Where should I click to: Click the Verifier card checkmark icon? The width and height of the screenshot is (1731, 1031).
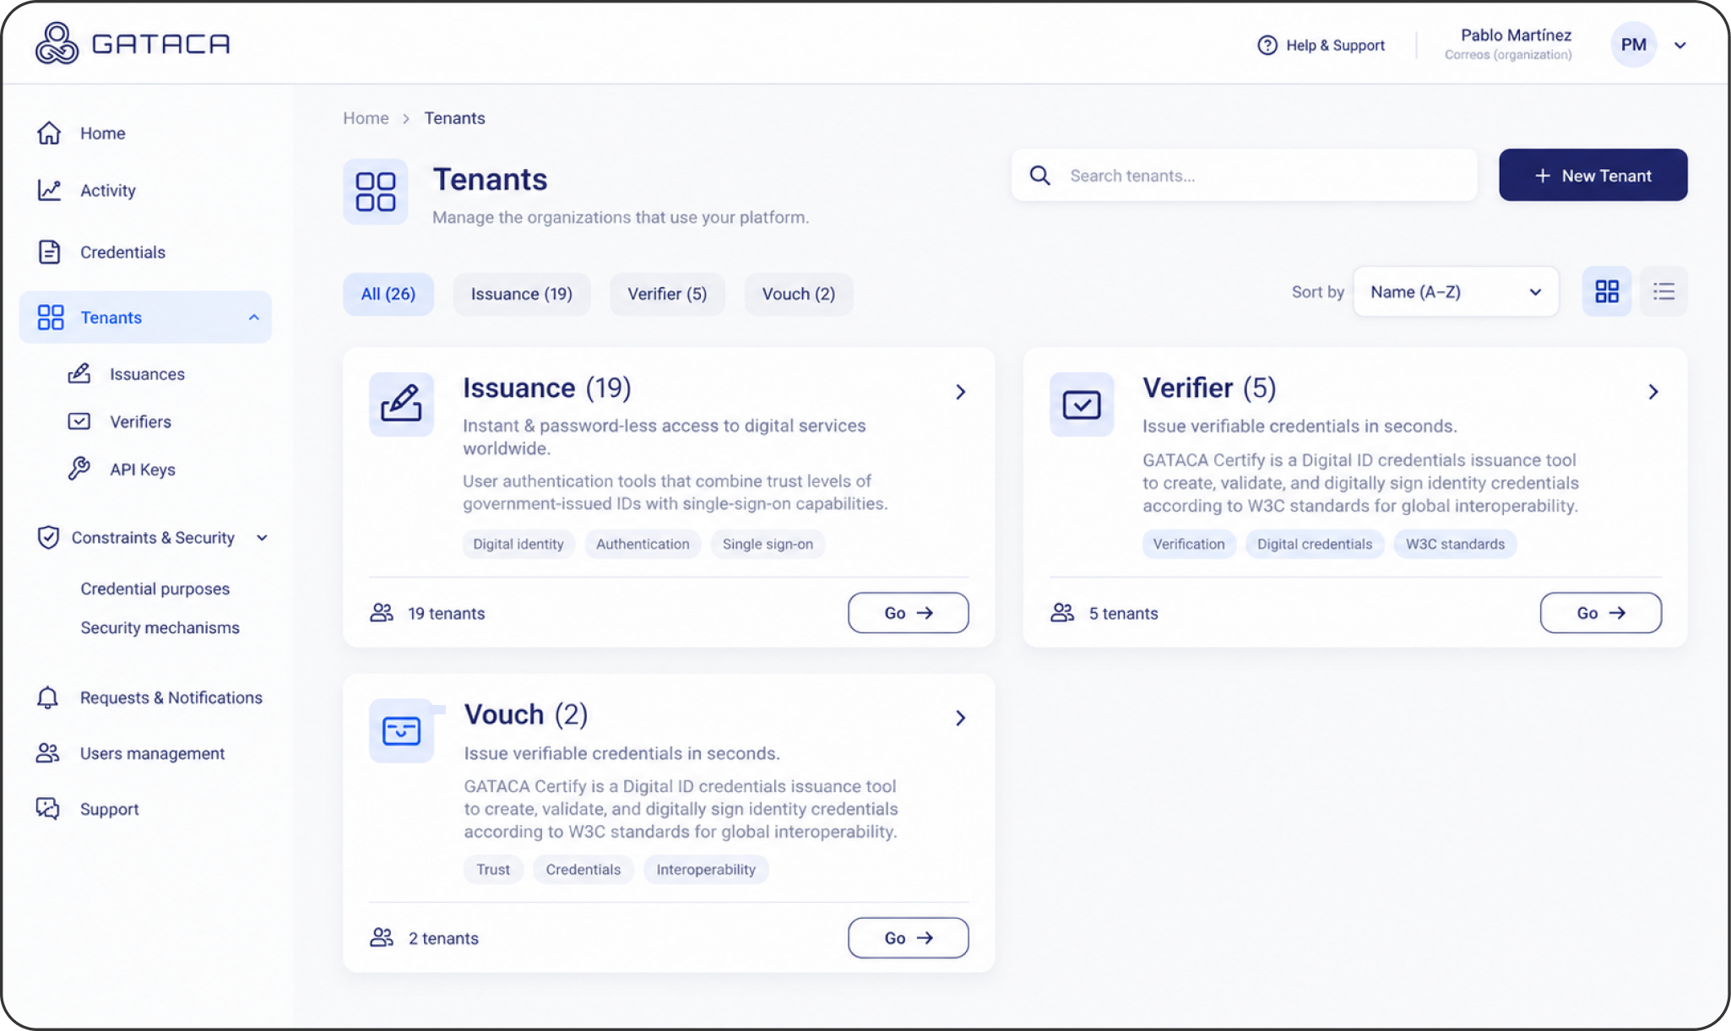point(1082,404)
